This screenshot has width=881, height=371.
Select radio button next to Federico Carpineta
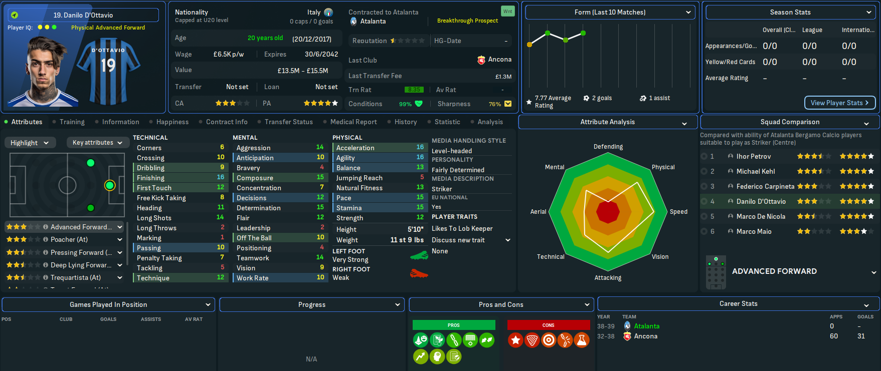[704, 186]
